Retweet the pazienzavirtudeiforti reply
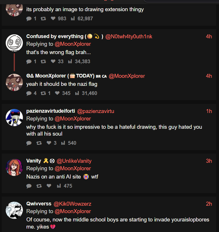The height and width of the screenshot is (232, 219). (39, 143)
